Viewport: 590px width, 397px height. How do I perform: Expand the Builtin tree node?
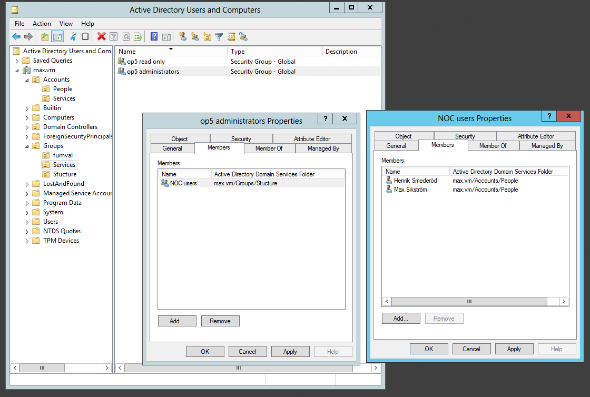click(27, 108)
